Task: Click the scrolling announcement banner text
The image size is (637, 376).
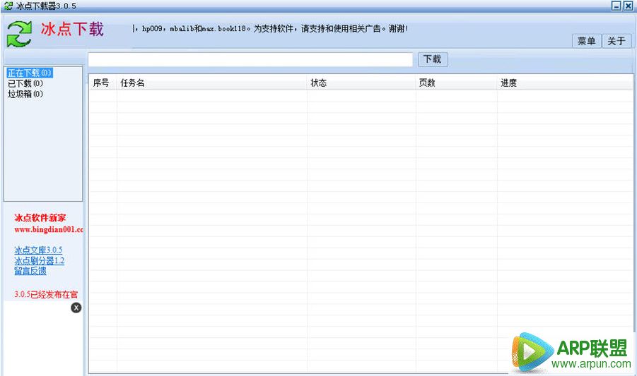Action: 270,29
